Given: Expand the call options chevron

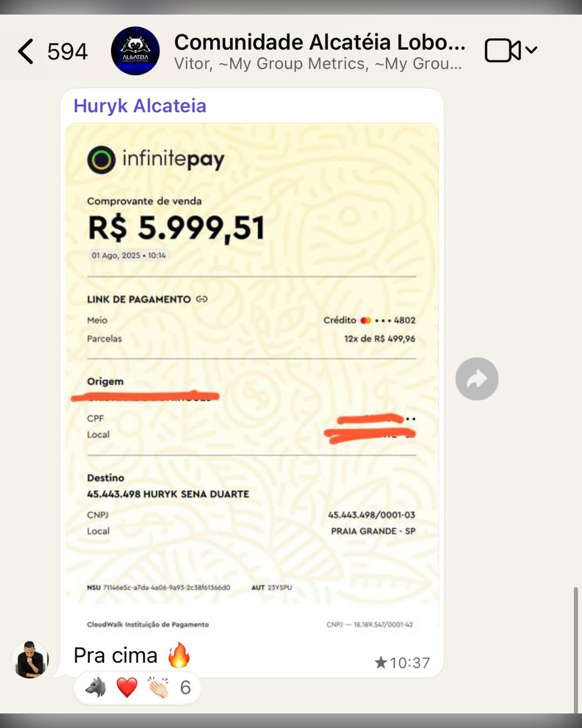Looking at the screenshot, I should 531,50.
